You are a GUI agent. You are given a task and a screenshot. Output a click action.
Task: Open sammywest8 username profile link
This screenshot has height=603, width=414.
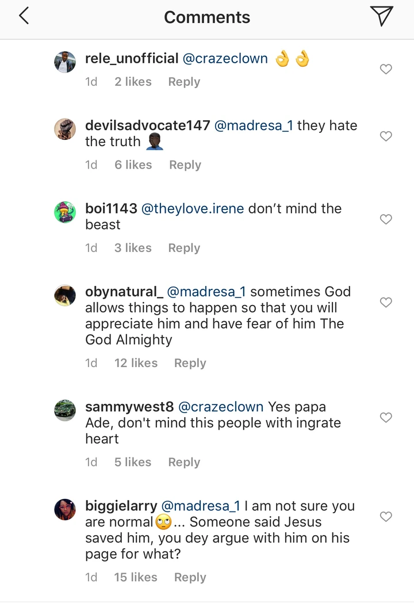129,407
